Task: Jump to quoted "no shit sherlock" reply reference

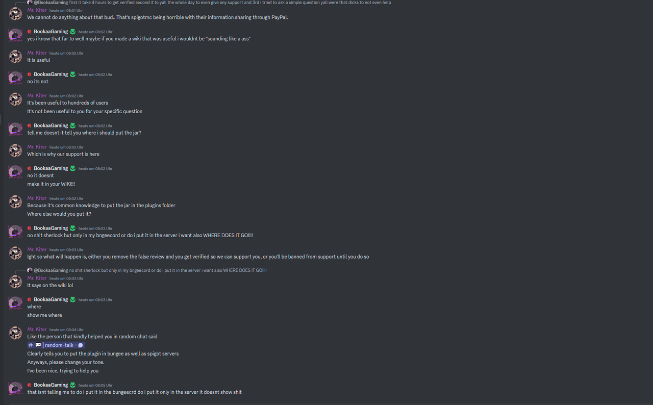Action: click(x=168, y=270)
